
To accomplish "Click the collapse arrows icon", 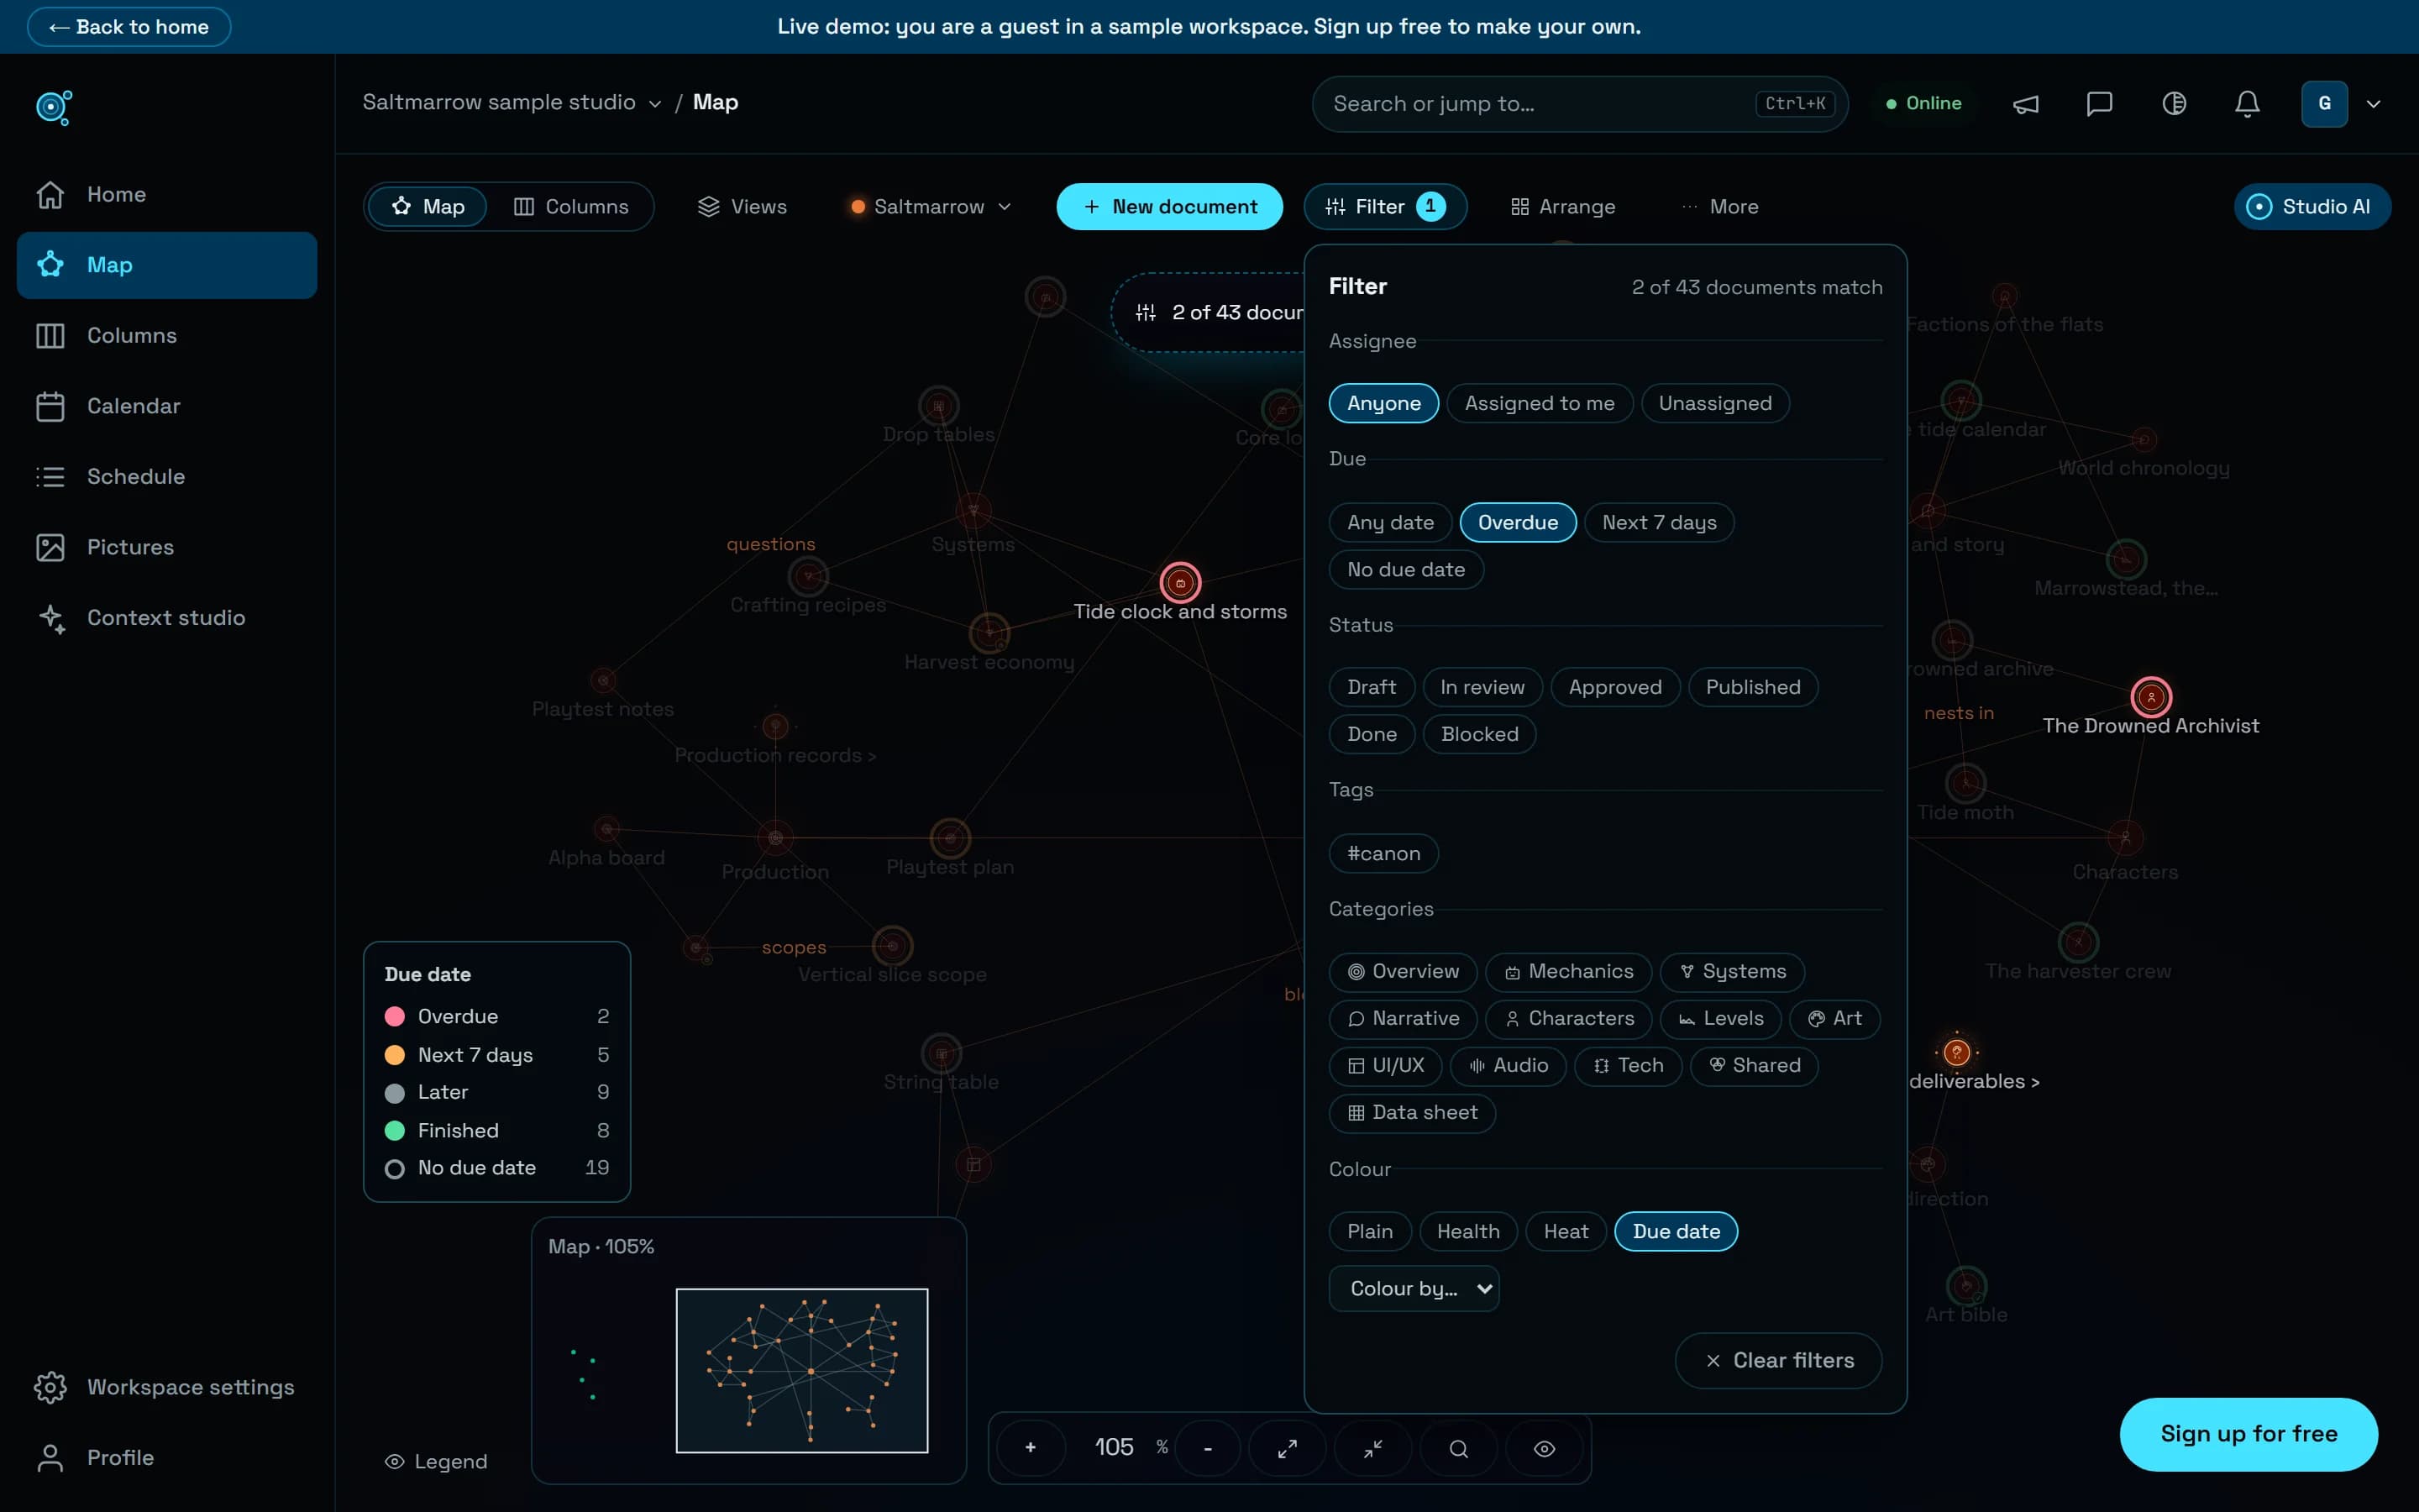I will coord(1373,1448).
